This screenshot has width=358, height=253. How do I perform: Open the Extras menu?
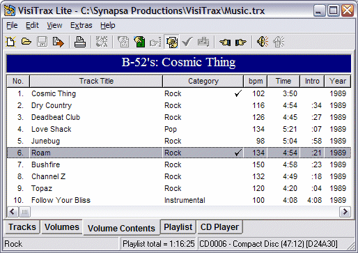tap(81, 25)
